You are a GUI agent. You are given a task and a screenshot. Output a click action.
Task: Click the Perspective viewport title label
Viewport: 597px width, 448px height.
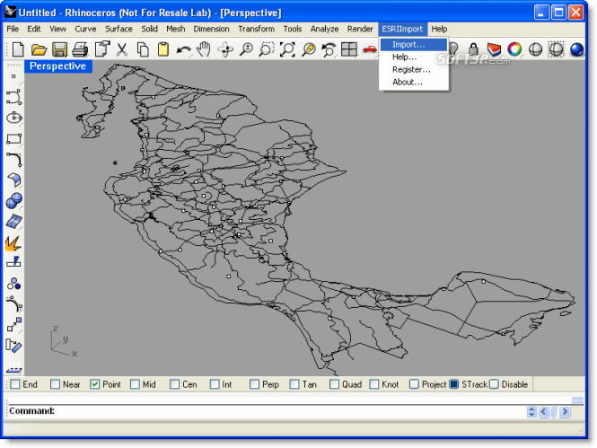tap(58, 66)
